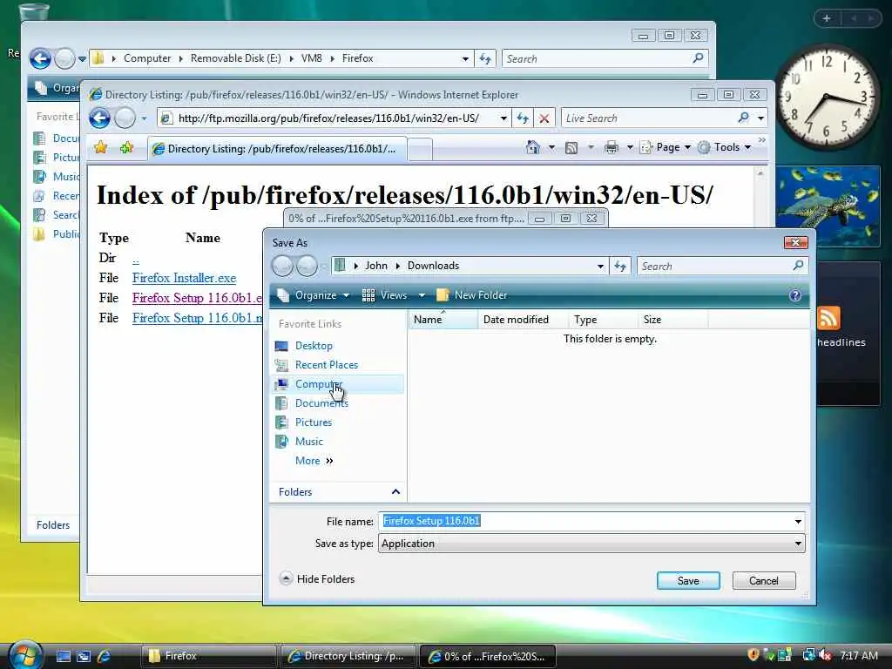The image size is (892, 669).
Task: Open the Live Search options dropdown
Action: 760,118
